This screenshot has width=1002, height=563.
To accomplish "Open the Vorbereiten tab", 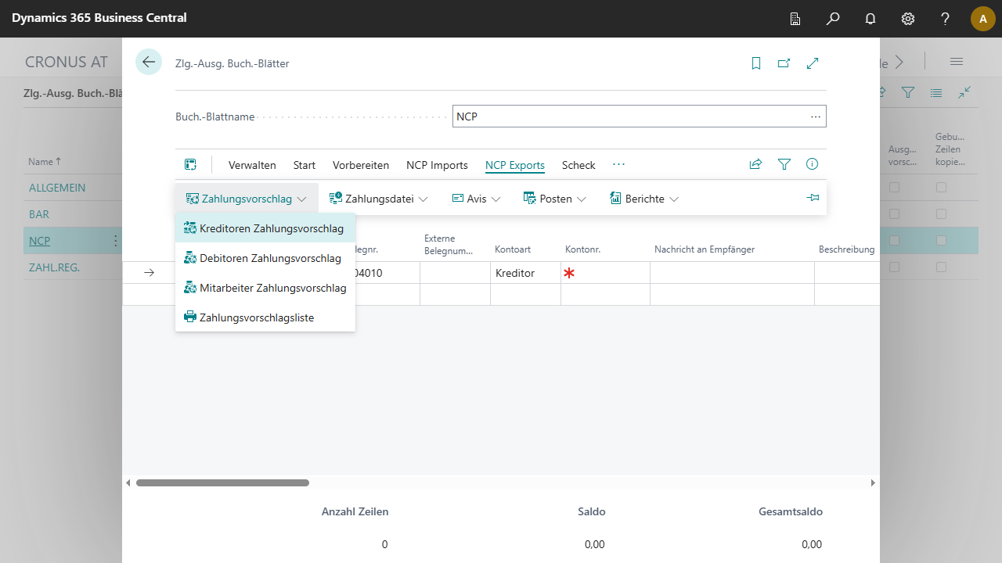I will [361, 165].
